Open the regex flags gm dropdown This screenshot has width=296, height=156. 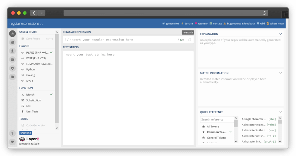(x=181, y=40)
